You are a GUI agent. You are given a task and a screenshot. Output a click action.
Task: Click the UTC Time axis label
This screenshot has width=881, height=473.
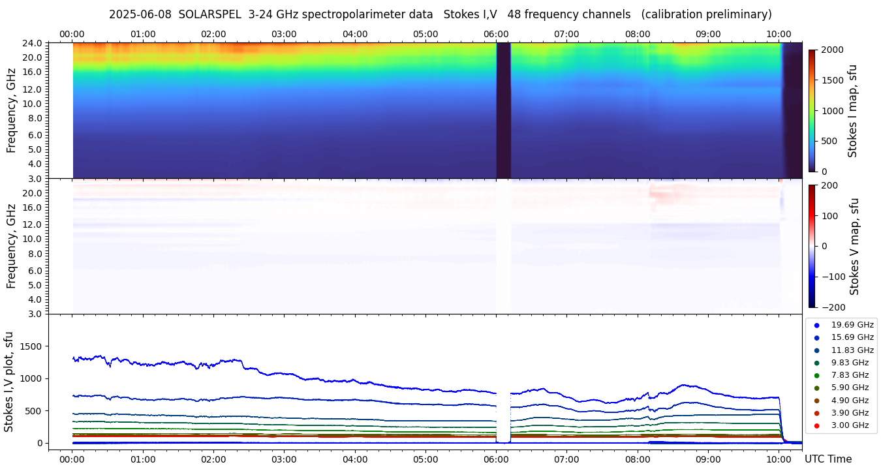[827, 459]
